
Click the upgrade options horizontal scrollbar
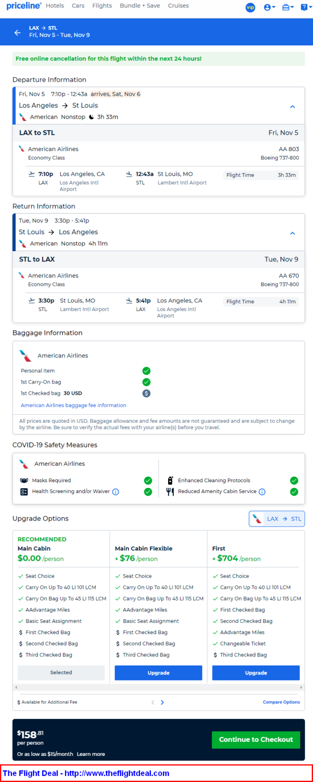coord(158,687)
